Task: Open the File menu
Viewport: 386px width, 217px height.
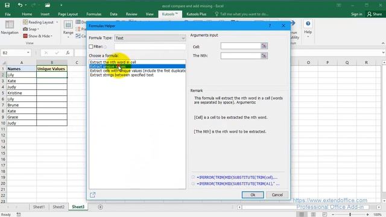Action: tap(8, 14)
